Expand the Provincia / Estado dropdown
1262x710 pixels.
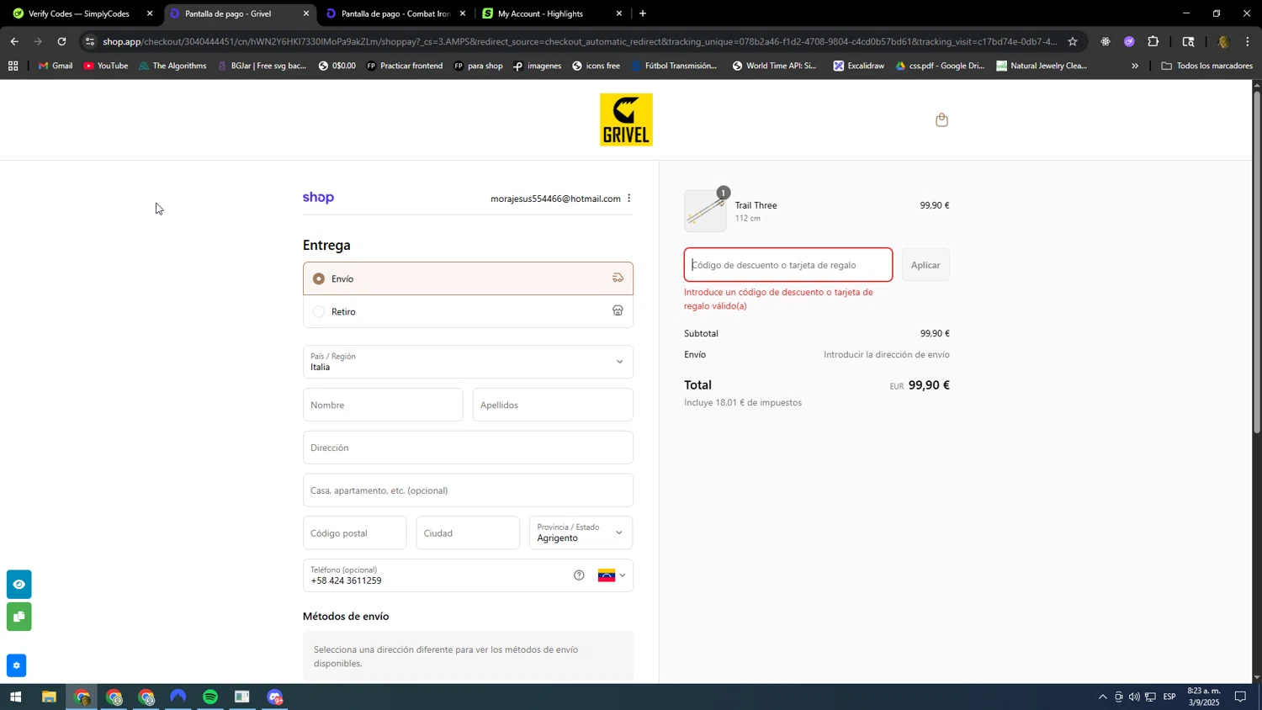click(x=581, y=532)
